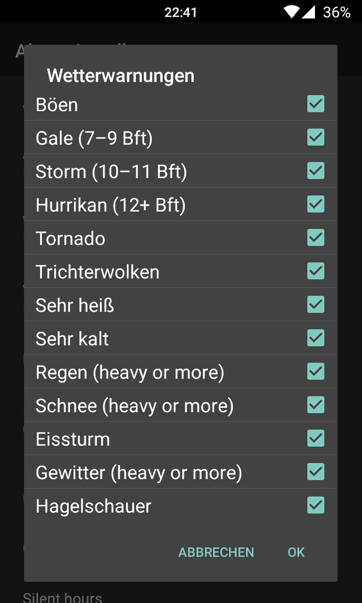Tap the Silent hours setting behind dialog
Image resolution: width=362 pixels, height=603 pixels.
63,597
